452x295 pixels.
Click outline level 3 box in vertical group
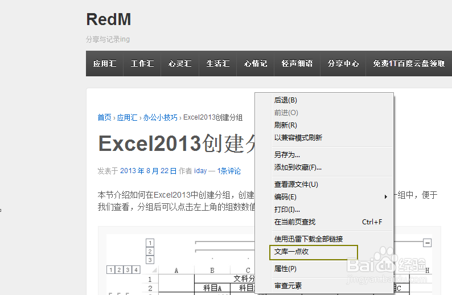(150, 260)
